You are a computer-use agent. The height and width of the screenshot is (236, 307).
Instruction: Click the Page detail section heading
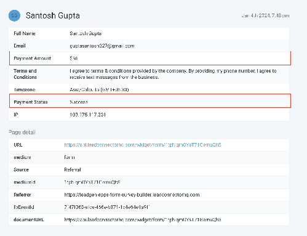(22, 132)
